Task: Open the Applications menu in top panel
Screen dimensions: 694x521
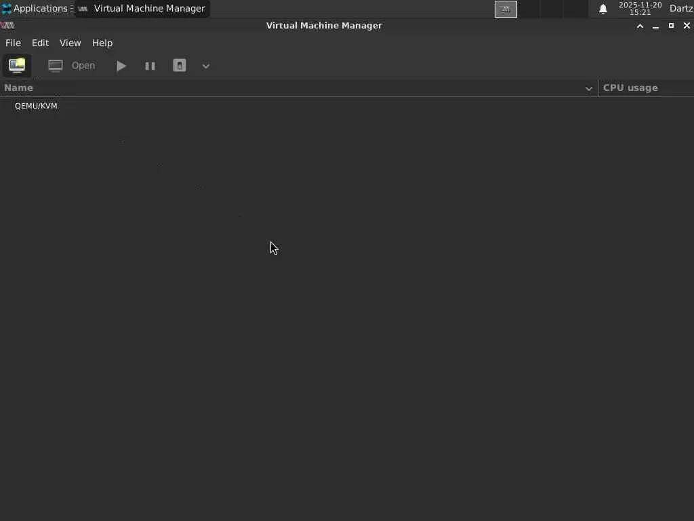Action: pyautogui.click(x=37, y=8)
